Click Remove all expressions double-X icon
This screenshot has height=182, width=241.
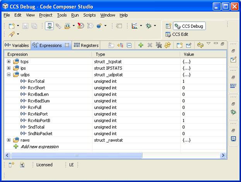pos(159,45)
